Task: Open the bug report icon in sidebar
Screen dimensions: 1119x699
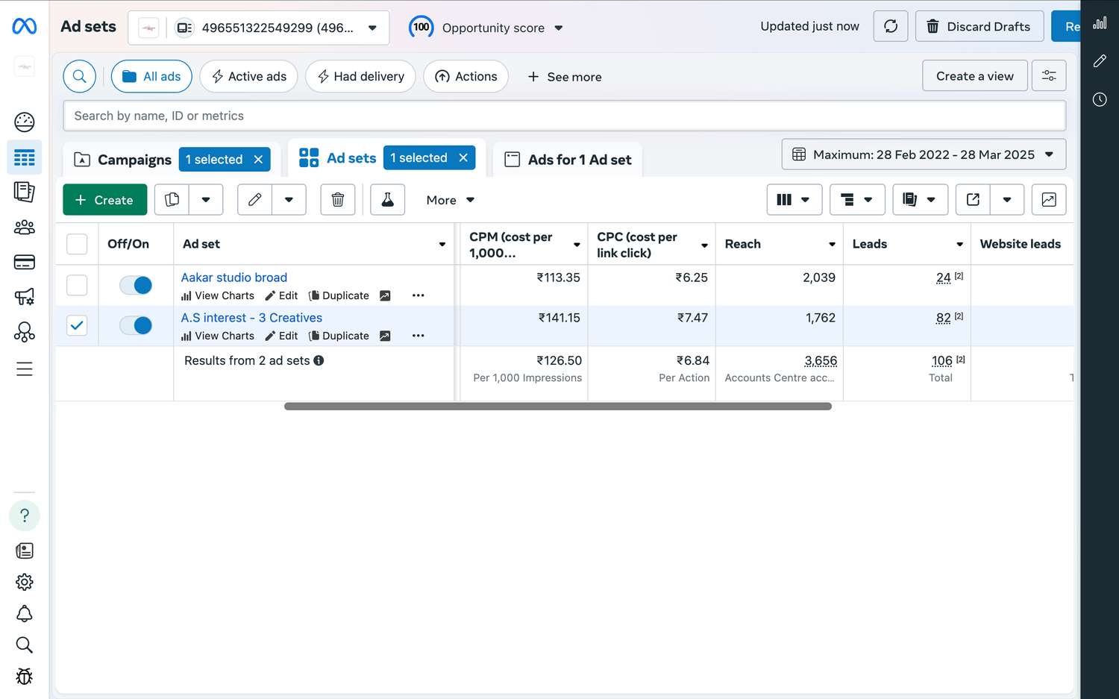Action: click(x=25, y=676)
